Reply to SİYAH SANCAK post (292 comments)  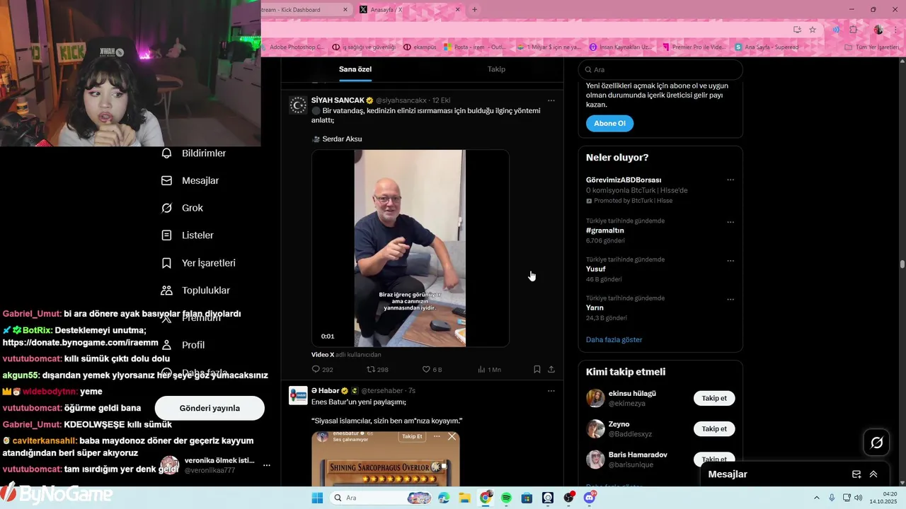click(322, 369)
